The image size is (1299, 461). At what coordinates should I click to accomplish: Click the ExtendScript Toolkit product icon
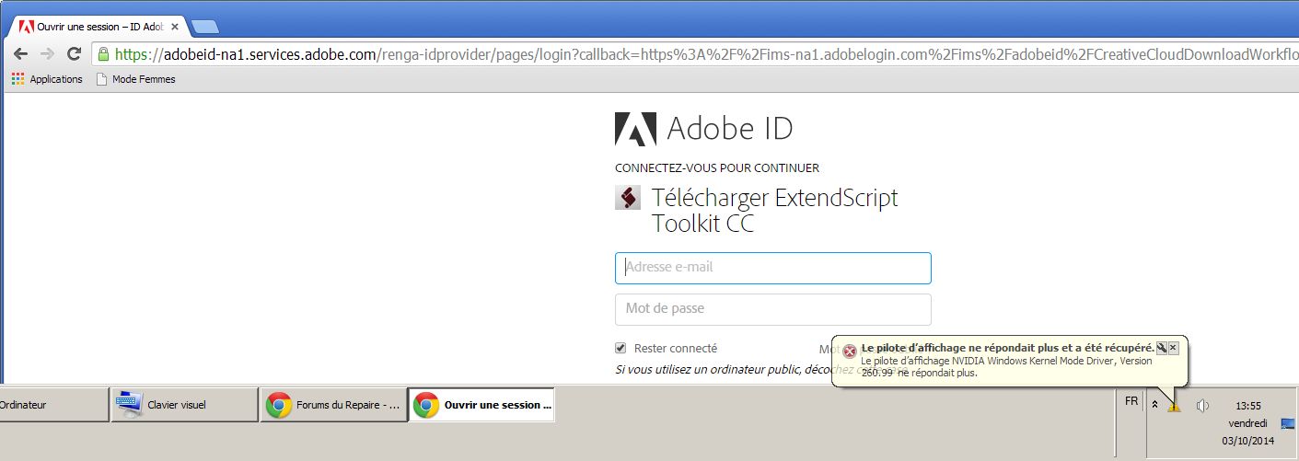[627, 198]
